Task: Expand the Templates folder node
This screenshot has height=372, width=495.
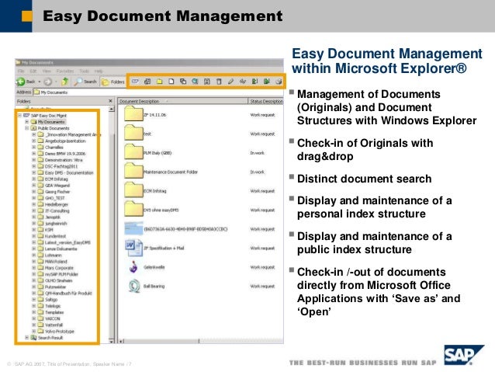Action: pyautogui.click(x=34, y=312)
